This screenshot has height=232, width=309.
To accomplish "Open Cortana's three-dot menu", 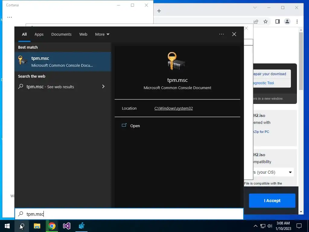I will pyautogui.click(x=10, y=17).
